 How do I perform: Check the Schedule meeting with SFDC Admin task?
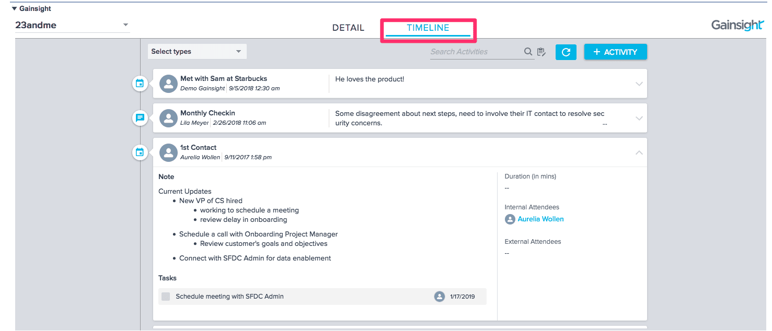point(166,297)
